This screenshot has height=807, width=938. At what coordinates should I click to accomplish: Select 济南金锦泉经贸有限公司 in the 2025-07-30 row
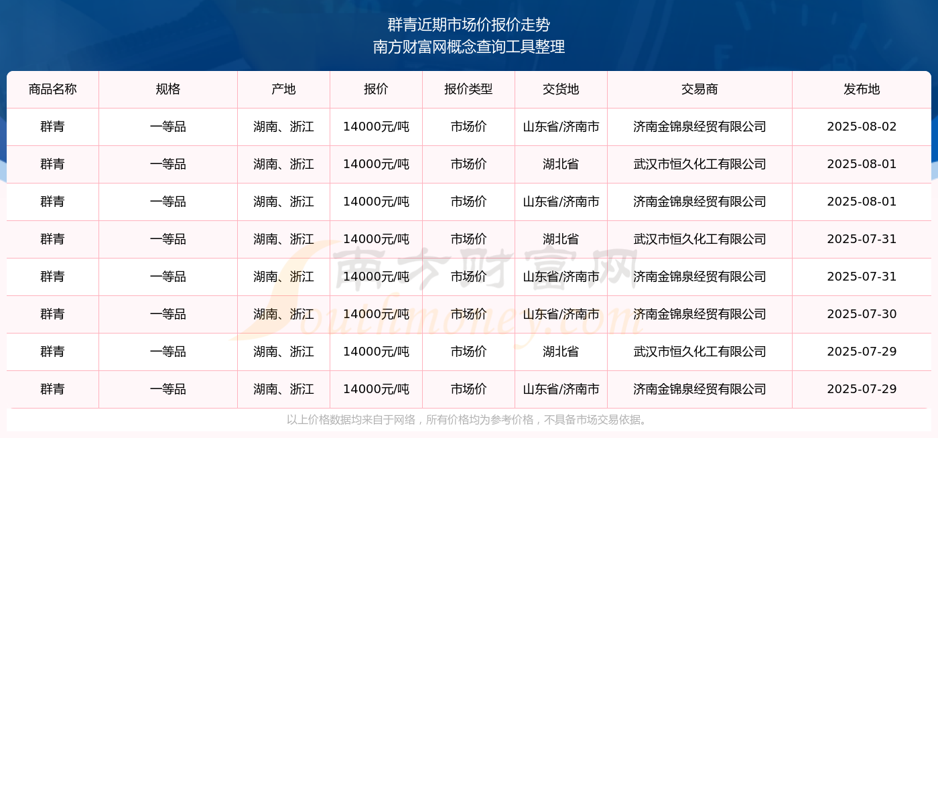coord(700,314)
